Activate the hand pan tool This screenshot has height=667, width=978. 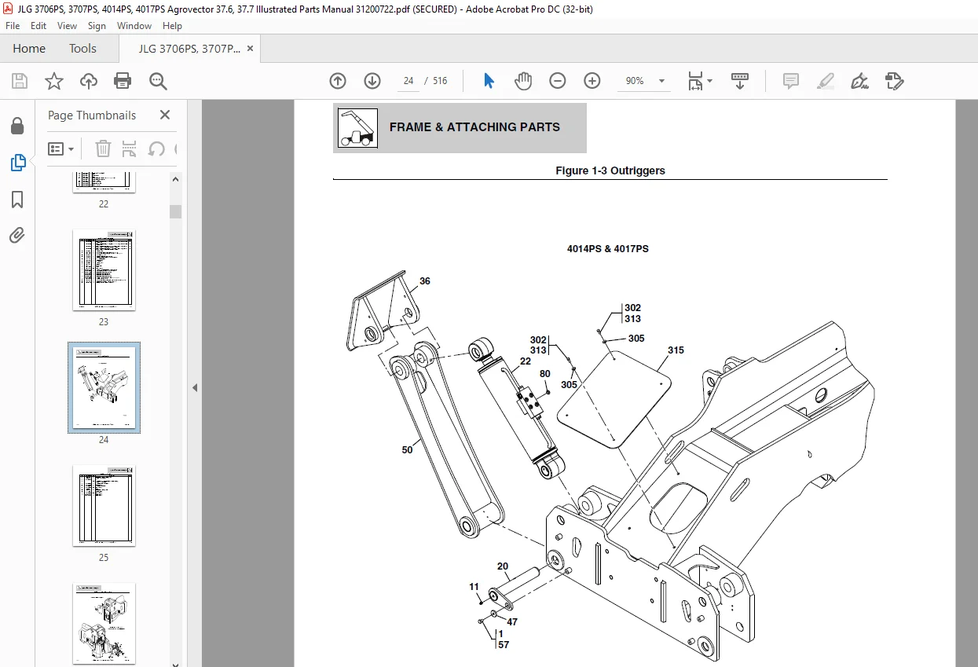click(x=523, y=81)
